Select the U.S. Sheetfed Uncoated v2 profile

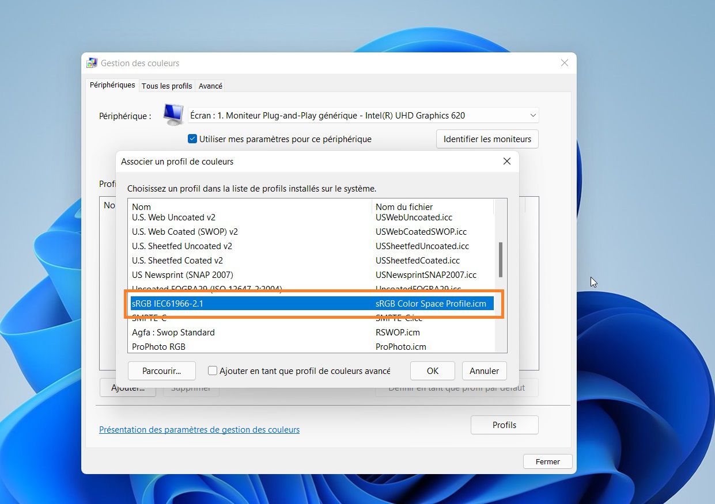tap(182, 246)
